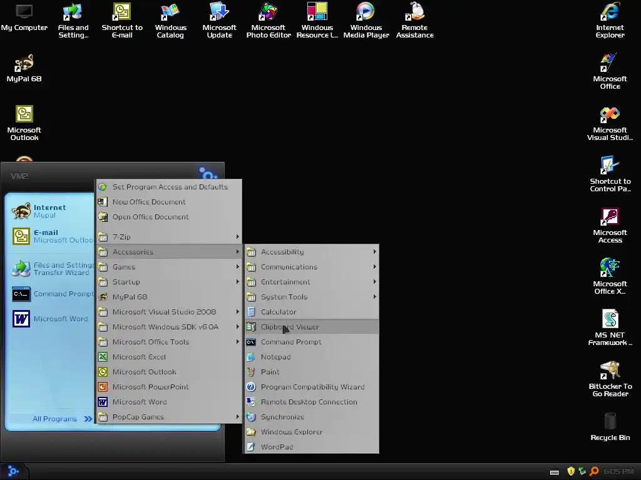Expand the Communications submenu
This screenshot has width=641, height=480.
(x=312, y=266)
